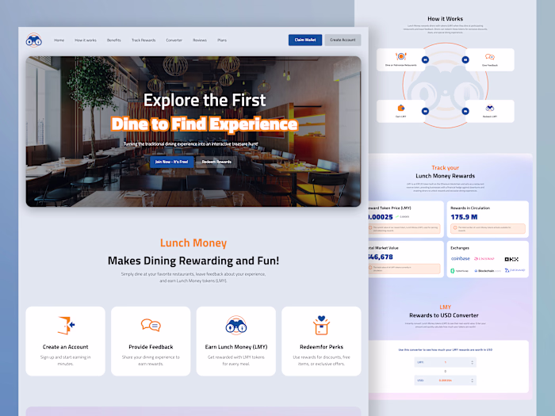Click the 'Rewards to USD Converter' heading

click(x=444, y=315)
